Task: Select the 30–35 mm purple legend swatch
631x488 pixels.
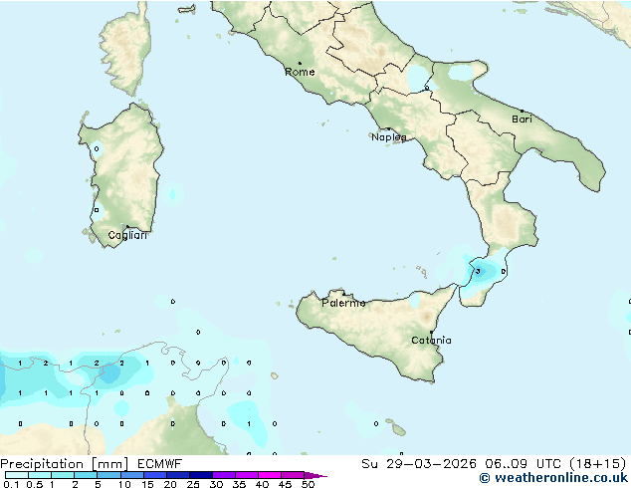Action: [x=224, y=475]
